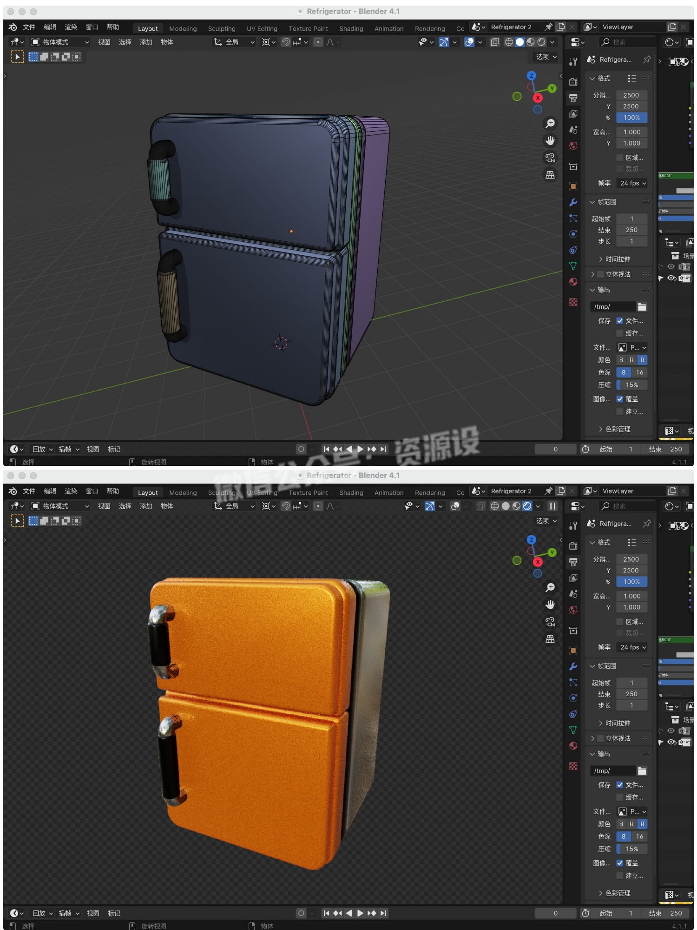Pause render preview in the orange-fridge window
This screenshot has width=697, height=930.
(552, 506)
